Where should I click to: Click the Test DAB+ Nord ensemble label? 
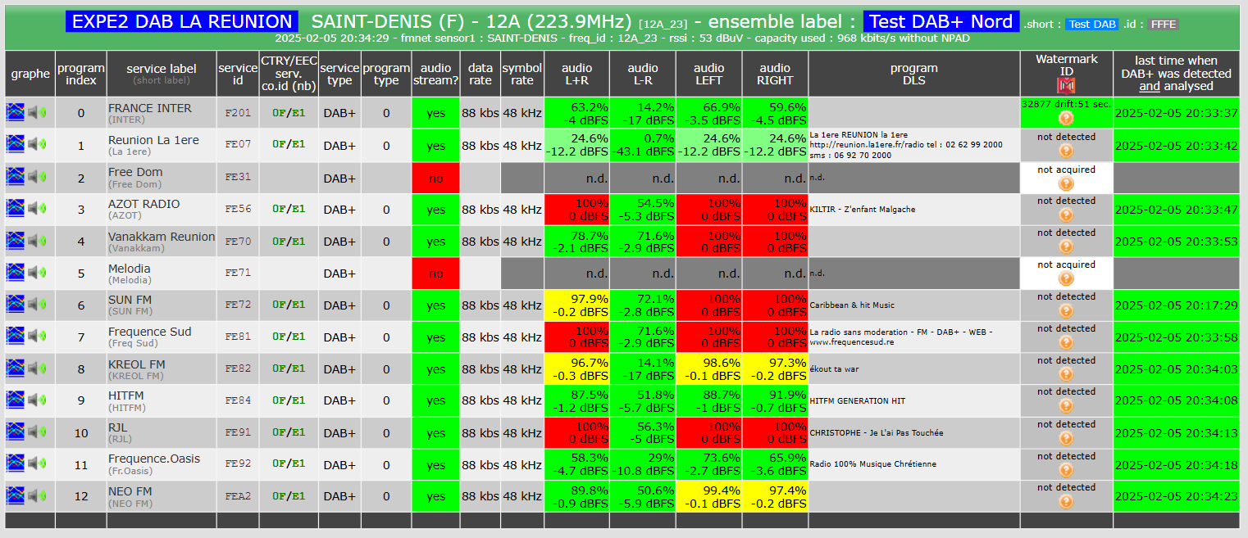[x=941, y=22]
